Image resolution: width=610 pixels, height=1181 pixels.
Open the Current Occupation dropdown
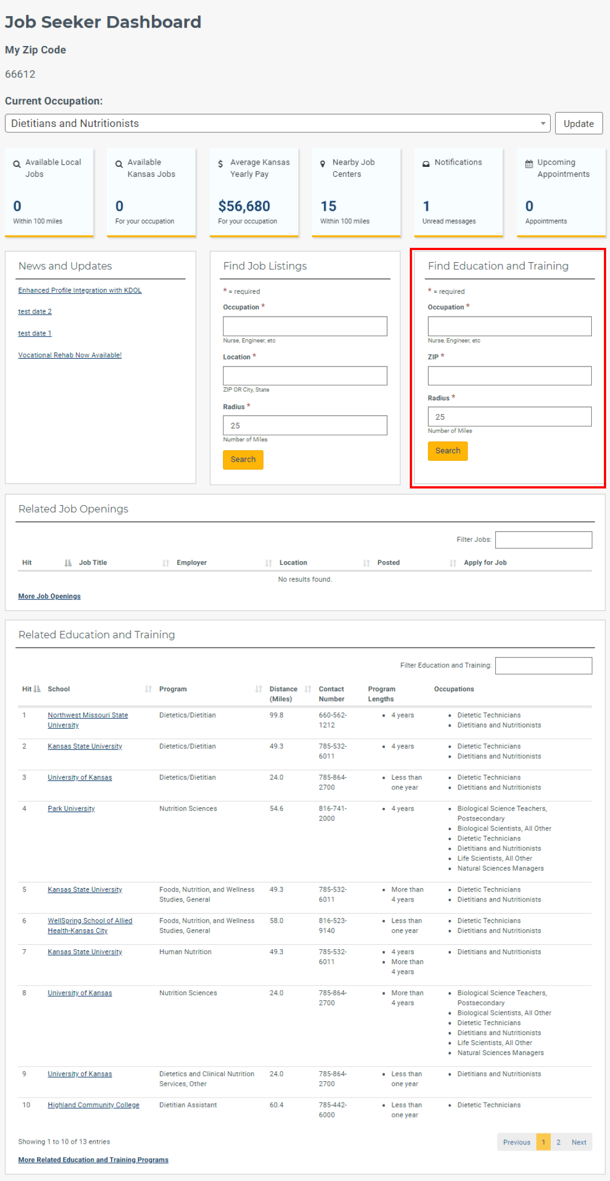point(277,124)
